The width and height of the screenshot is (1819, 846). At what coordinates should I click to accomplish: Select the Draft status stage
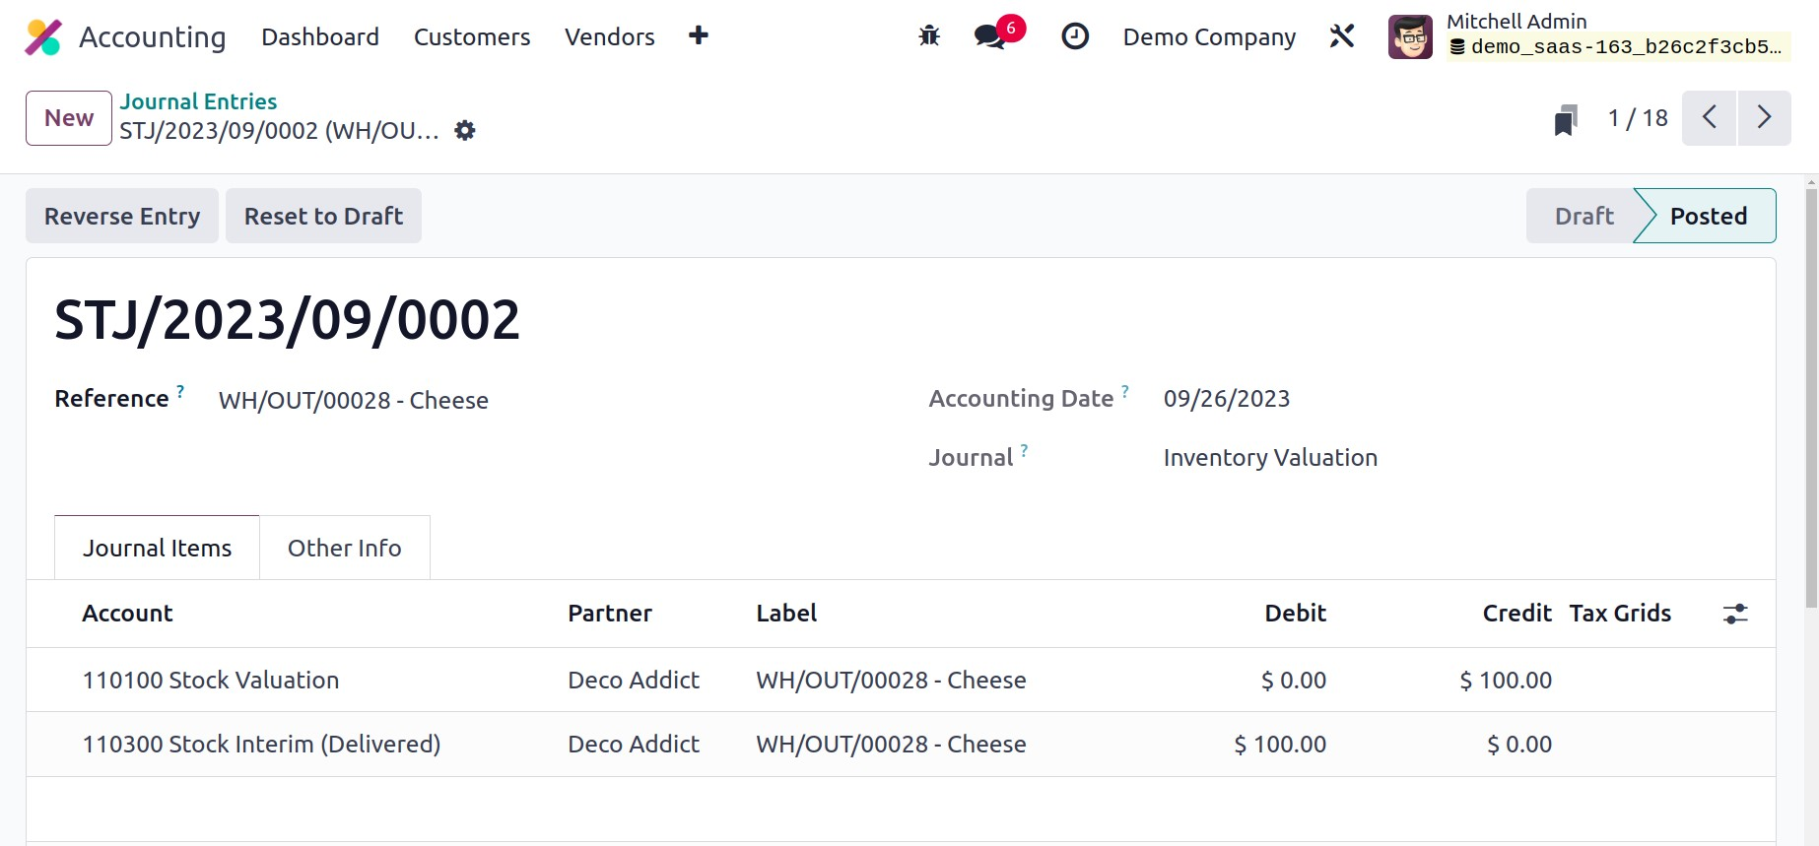(1583, 217)
